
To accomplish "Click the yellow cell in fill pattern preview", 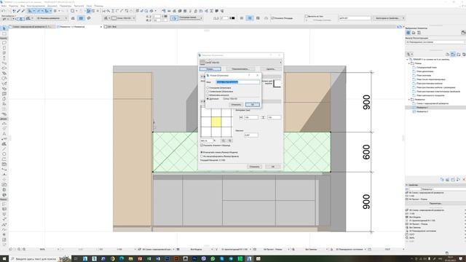I will click(216, 122).
